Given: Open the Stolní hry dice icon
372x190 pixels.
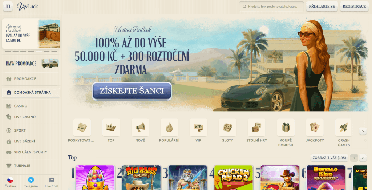Looking at the screenshot, I should pyautogui.click(x=256, y=128).
